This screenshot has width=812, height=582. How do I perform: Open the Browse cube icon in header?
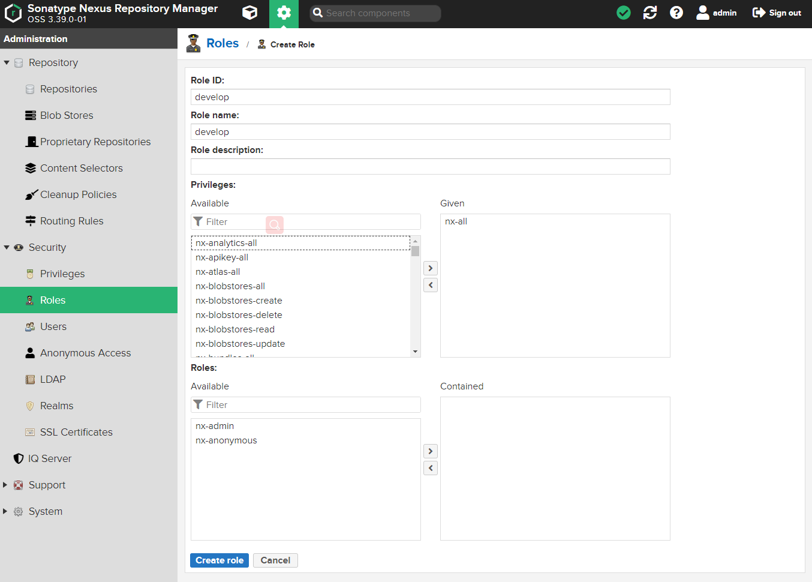click(x=250, y=13)
